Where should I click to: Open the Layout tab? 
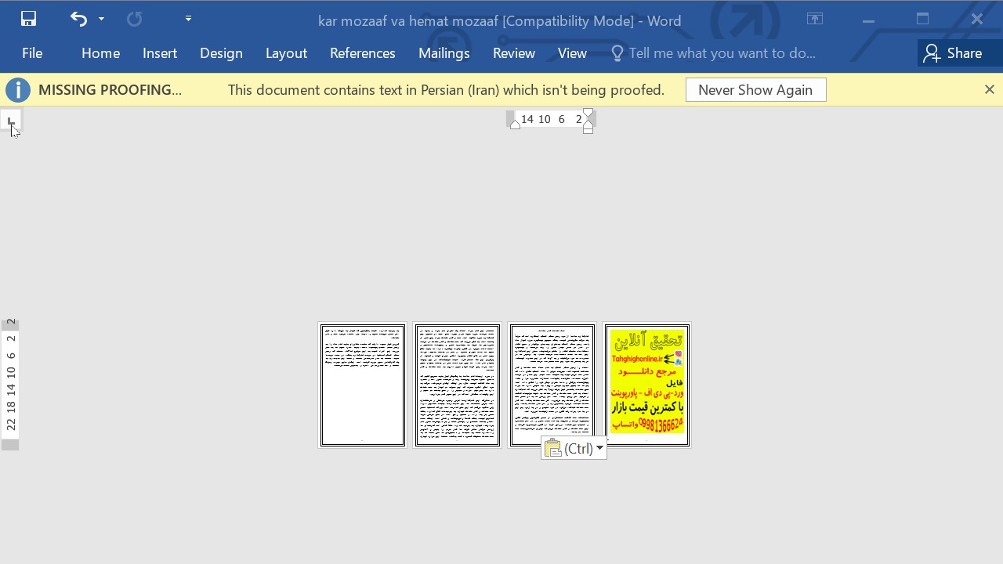[x=286, y=53]
